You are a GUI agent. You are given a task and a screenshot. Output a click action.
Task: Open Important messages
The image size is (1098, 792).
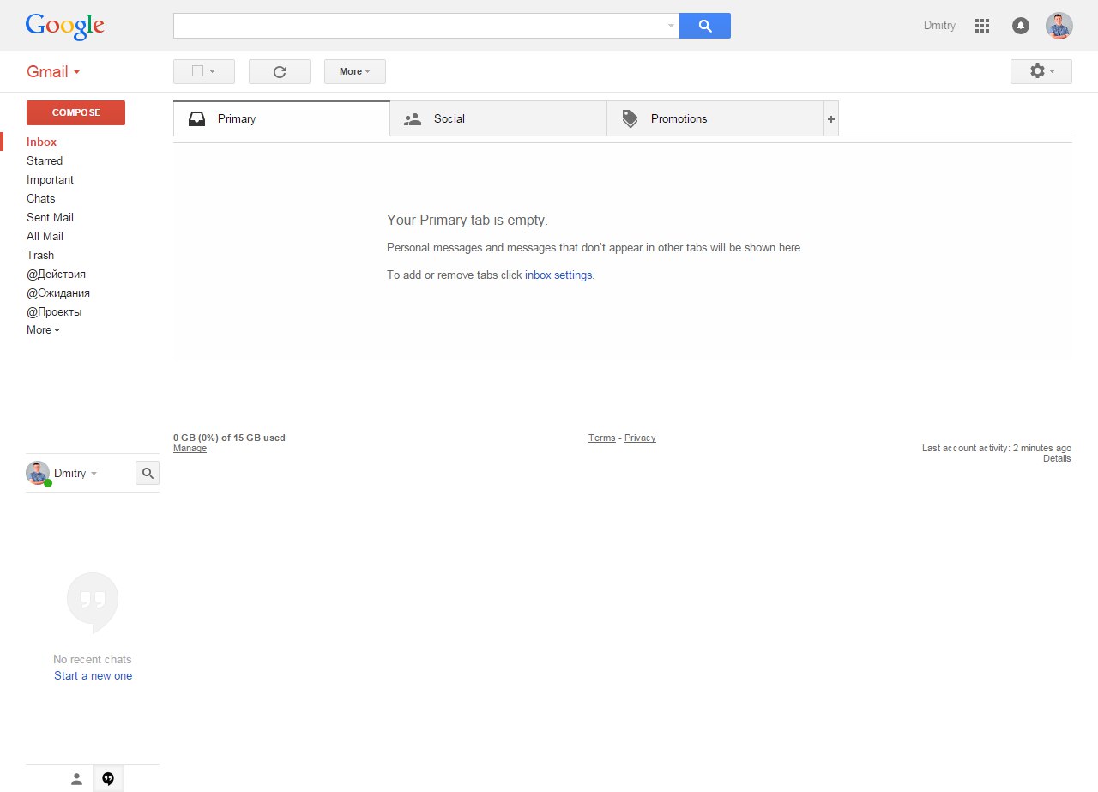pos(50,179)
